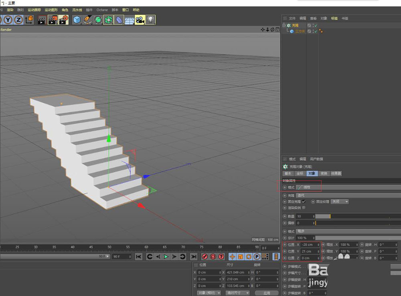This screenshot has height=296, width=401.
Task: Open the 运动图形 menu
Action: [51, 10]
